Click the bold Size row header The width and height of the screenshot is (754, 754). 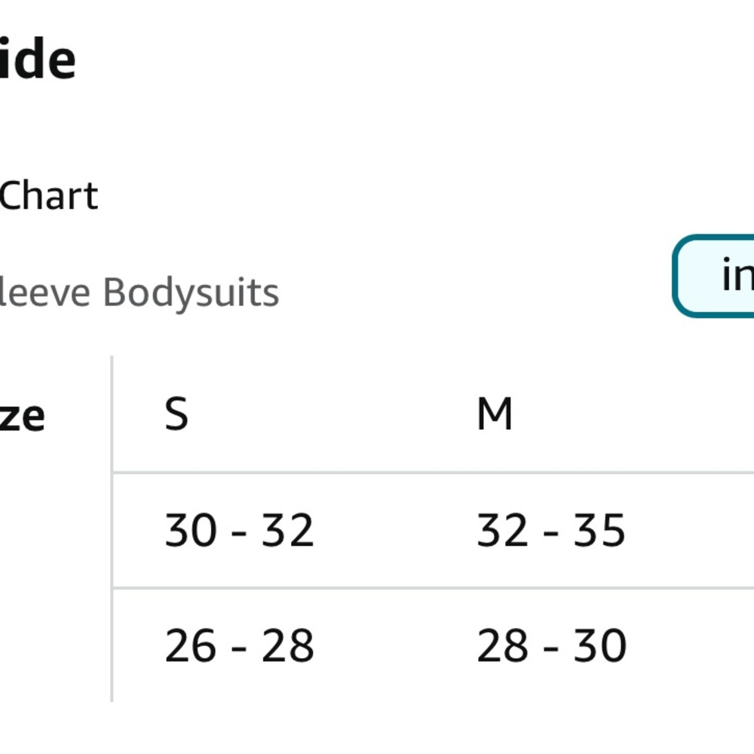click(x=22, y=415)
